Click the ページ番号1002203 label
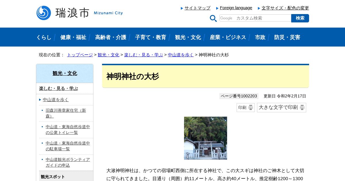 click(239, 96)
